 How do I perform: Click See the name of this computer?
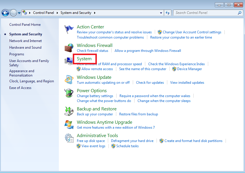[143, 69]
